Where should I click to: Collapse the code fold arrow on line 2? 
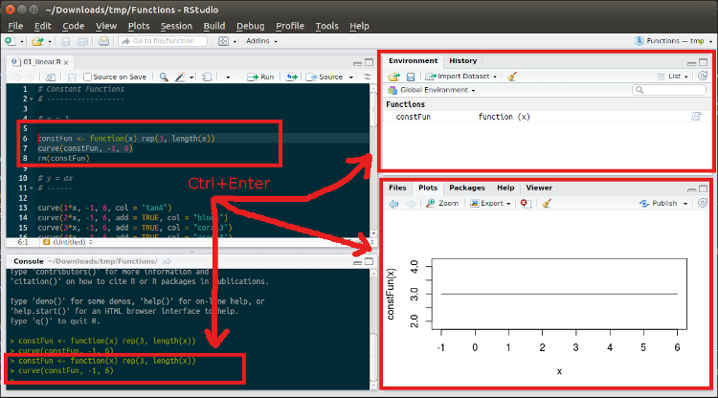coord(32,99)
